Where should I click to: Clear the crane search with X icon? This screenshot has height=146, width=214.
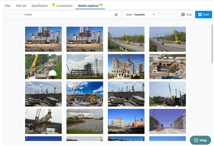116,15
